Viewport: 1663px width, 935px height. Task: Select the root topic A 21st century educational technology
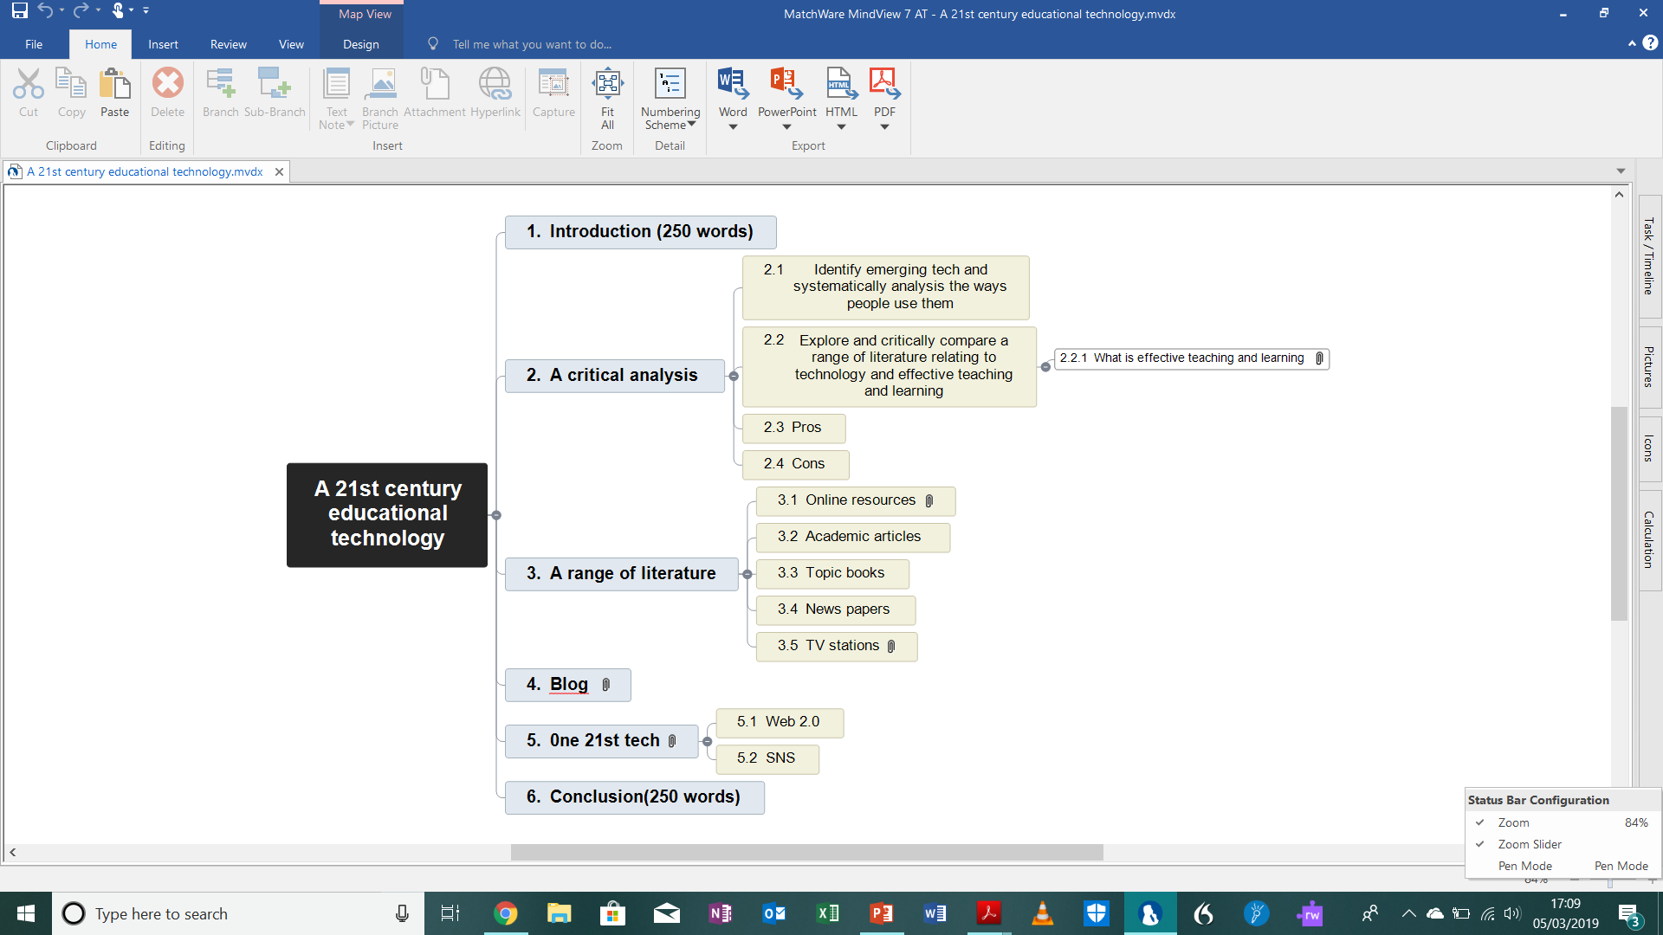pos(387,515)
